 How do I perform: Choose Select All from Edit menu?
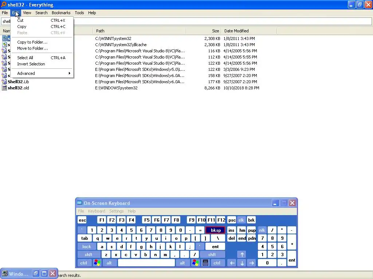42,58
